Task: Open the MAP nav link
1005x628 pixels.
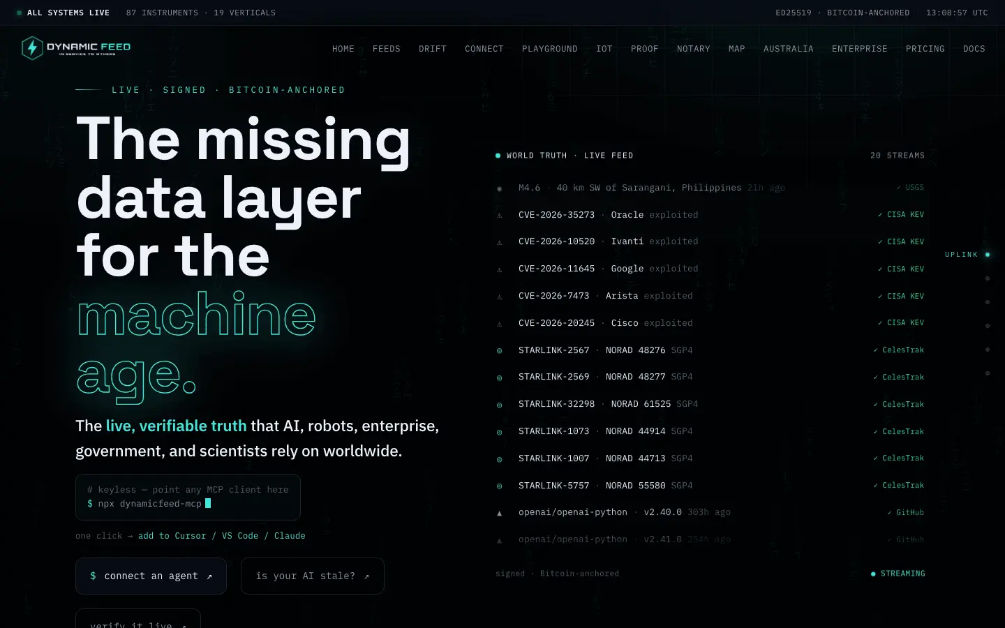Action: tap(737, 49)
